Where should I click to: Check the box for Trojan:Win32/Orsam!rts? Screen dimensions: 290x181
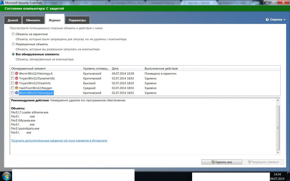[12, 83]
